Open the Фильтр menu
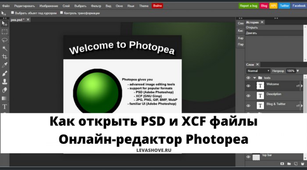The height and width of the screenshot is (170, 307). (x=96, y=6)
